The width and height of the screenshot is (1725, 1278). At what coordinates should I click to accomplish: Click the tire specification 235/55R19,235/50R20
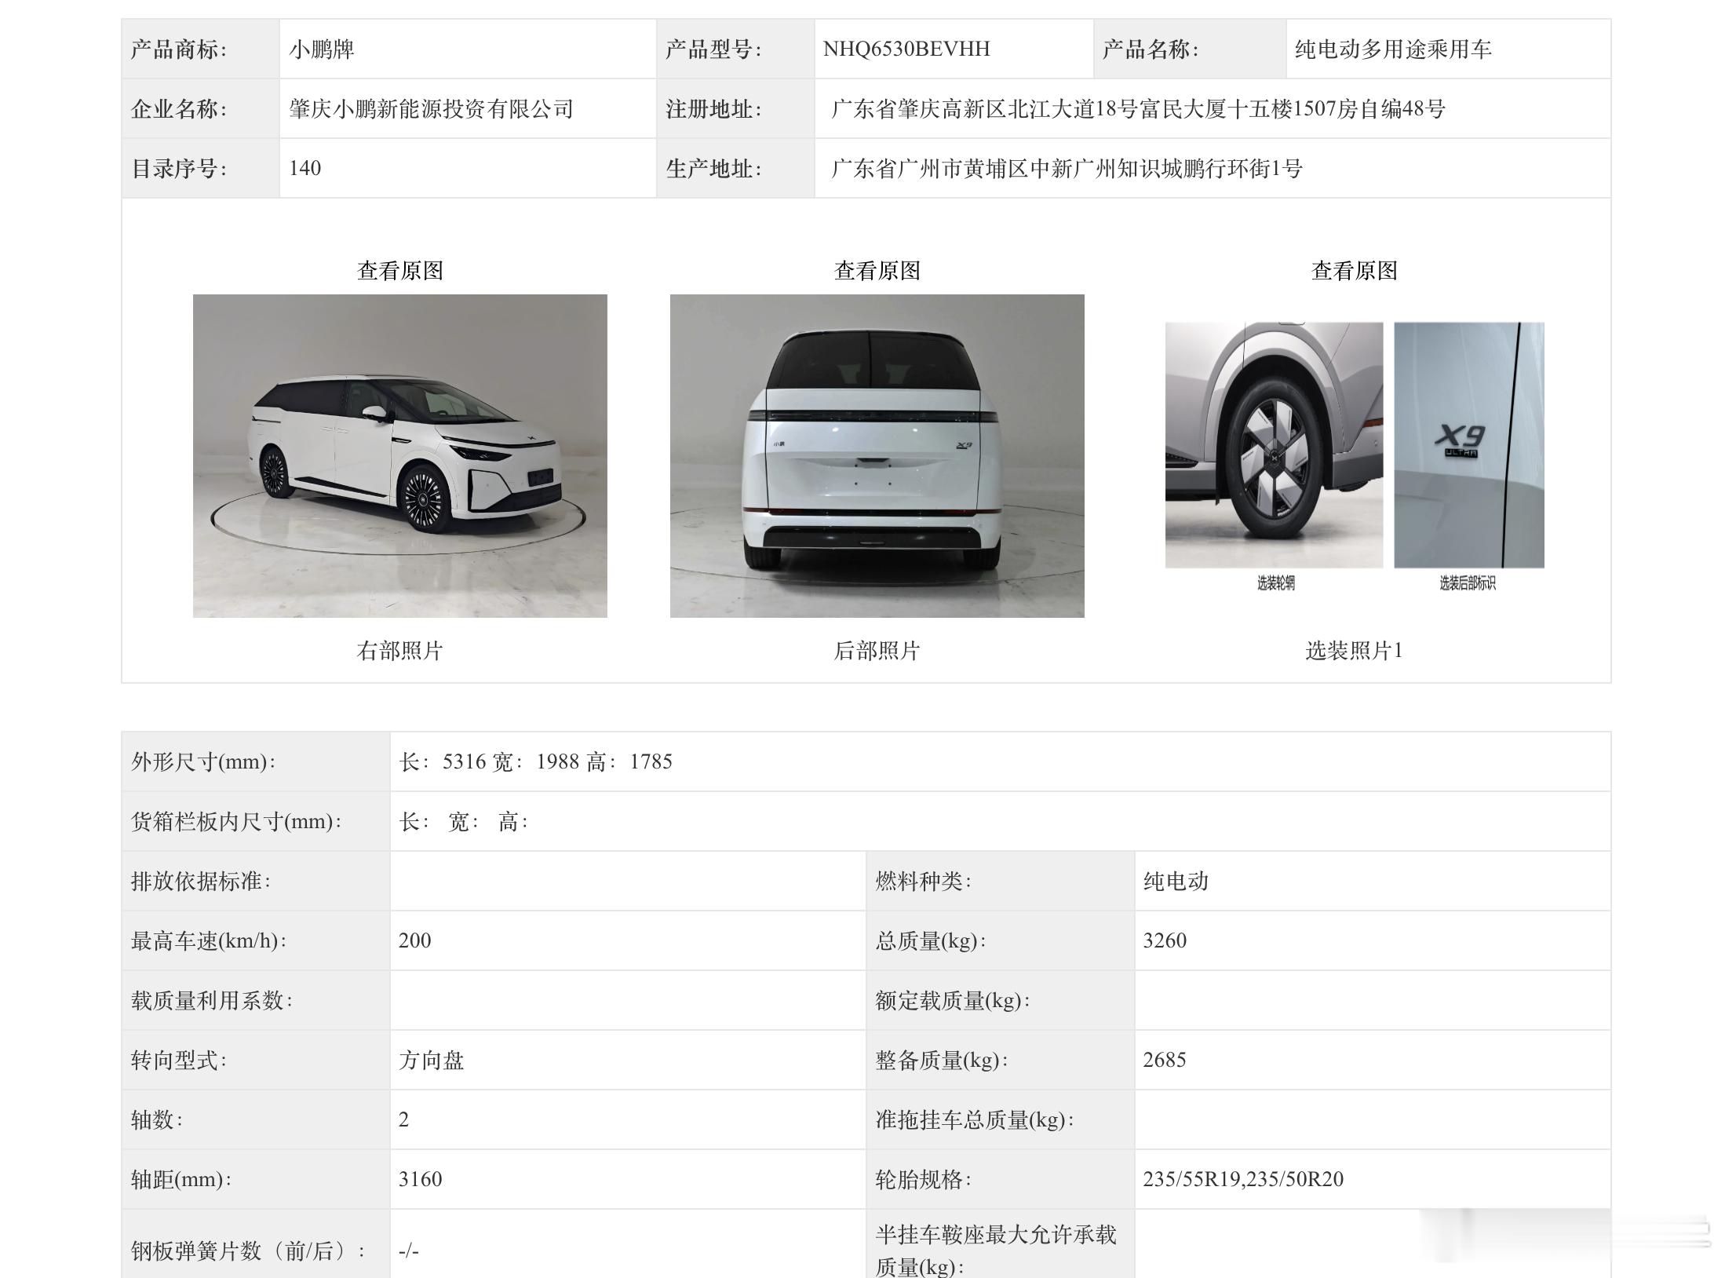click(1242, 1179)
